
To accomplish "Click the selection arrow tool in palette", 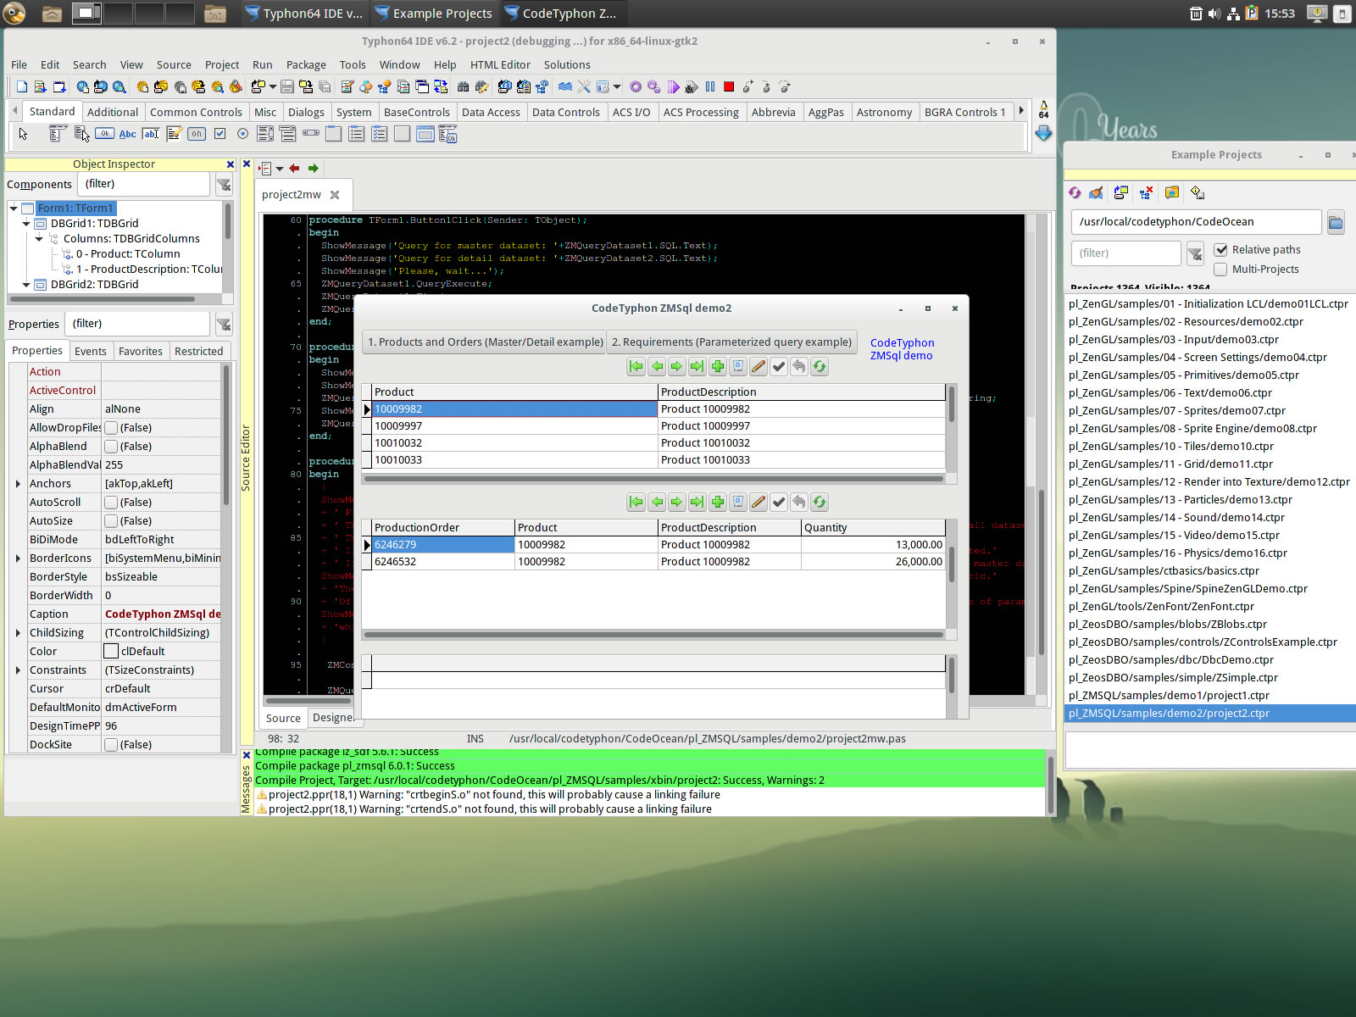I will click(x=24, y=134).
